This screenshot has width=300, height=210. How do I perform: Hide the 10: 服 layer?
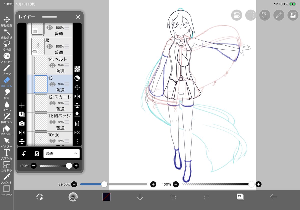click(x=52, y=141)
